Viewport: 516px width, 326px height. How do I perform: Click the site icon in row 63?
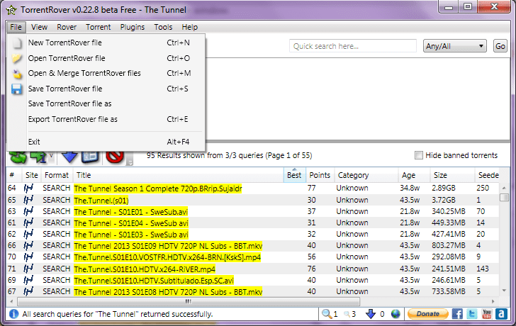pyautogui.click(x=28, y=211)
